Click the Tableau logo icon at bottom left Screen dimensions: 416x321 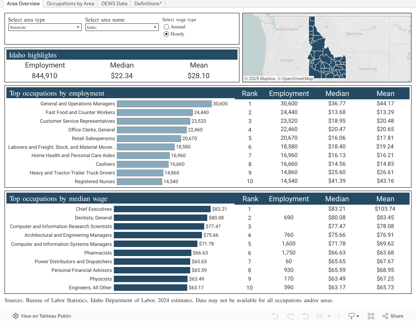click(x=16, y=316)
